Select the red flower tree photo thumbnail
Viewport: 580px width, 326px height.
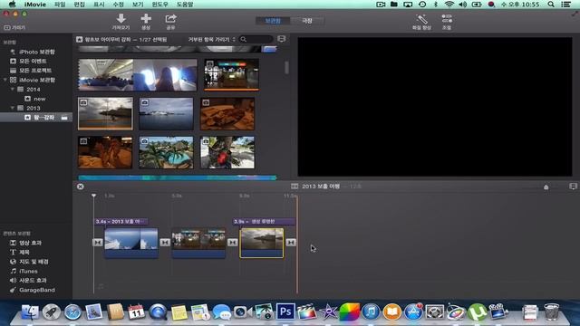[x=227, y=152]
